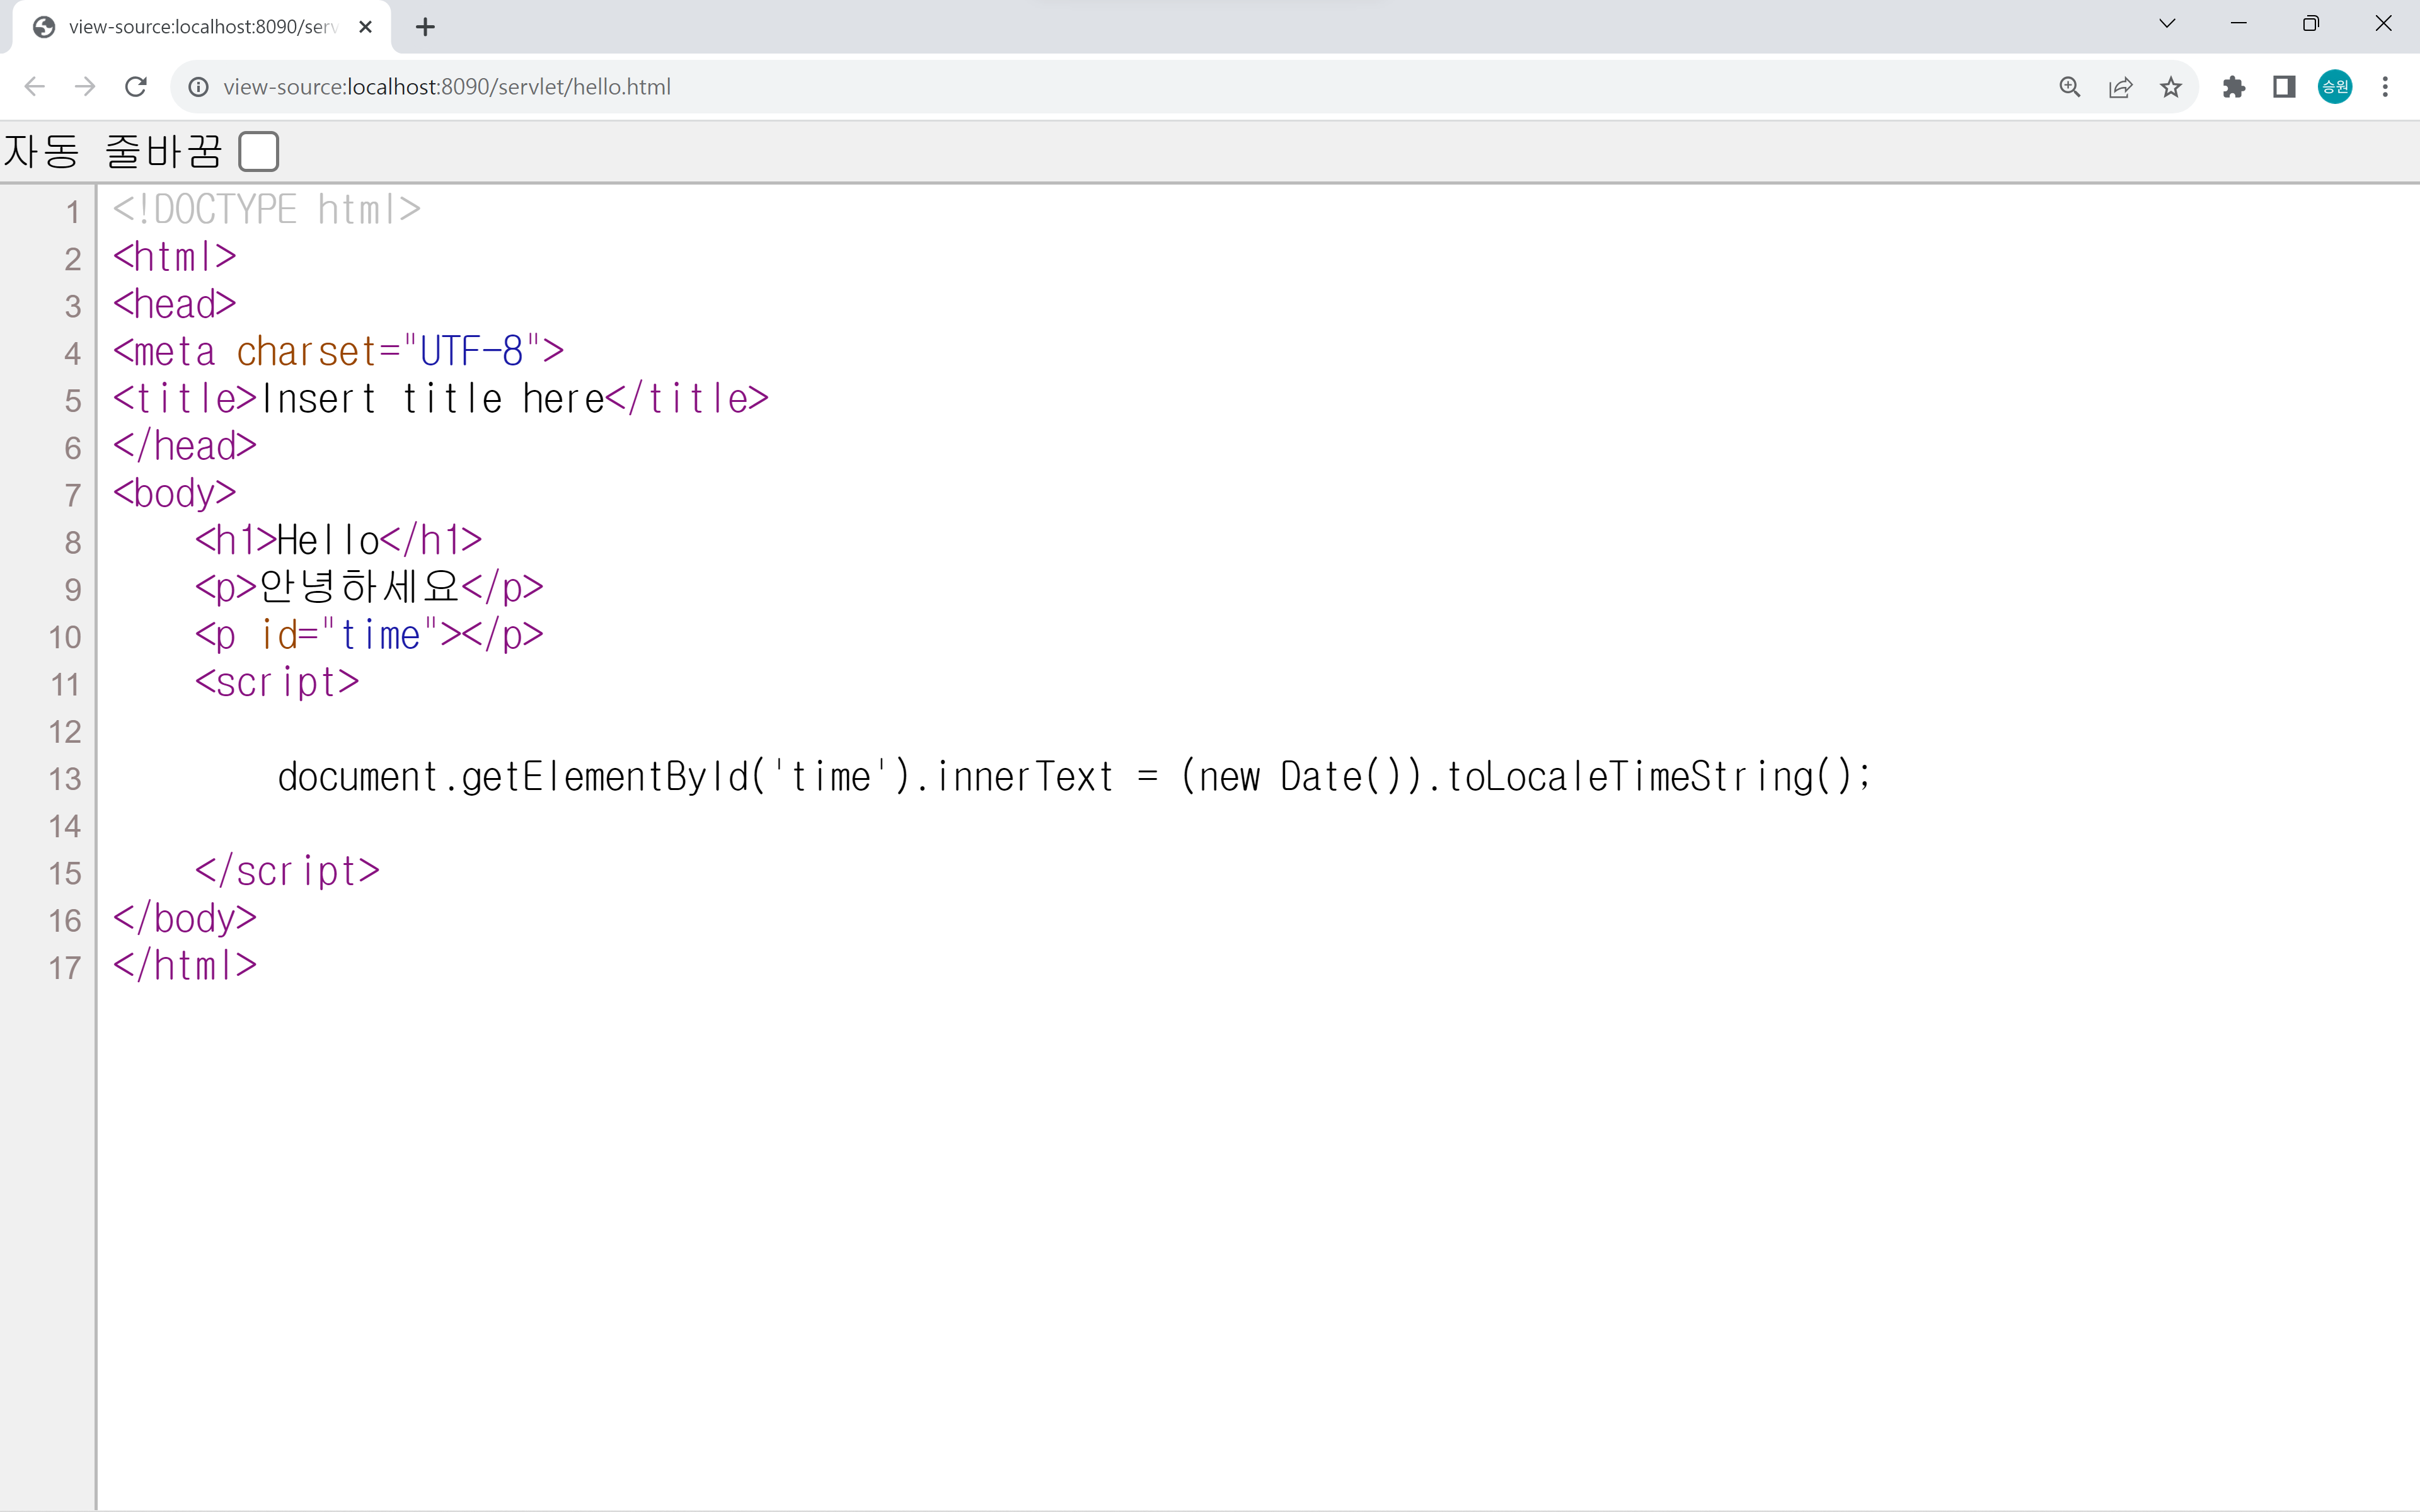
Task: Click the forward navigation arrow
Action: [85, 87]
